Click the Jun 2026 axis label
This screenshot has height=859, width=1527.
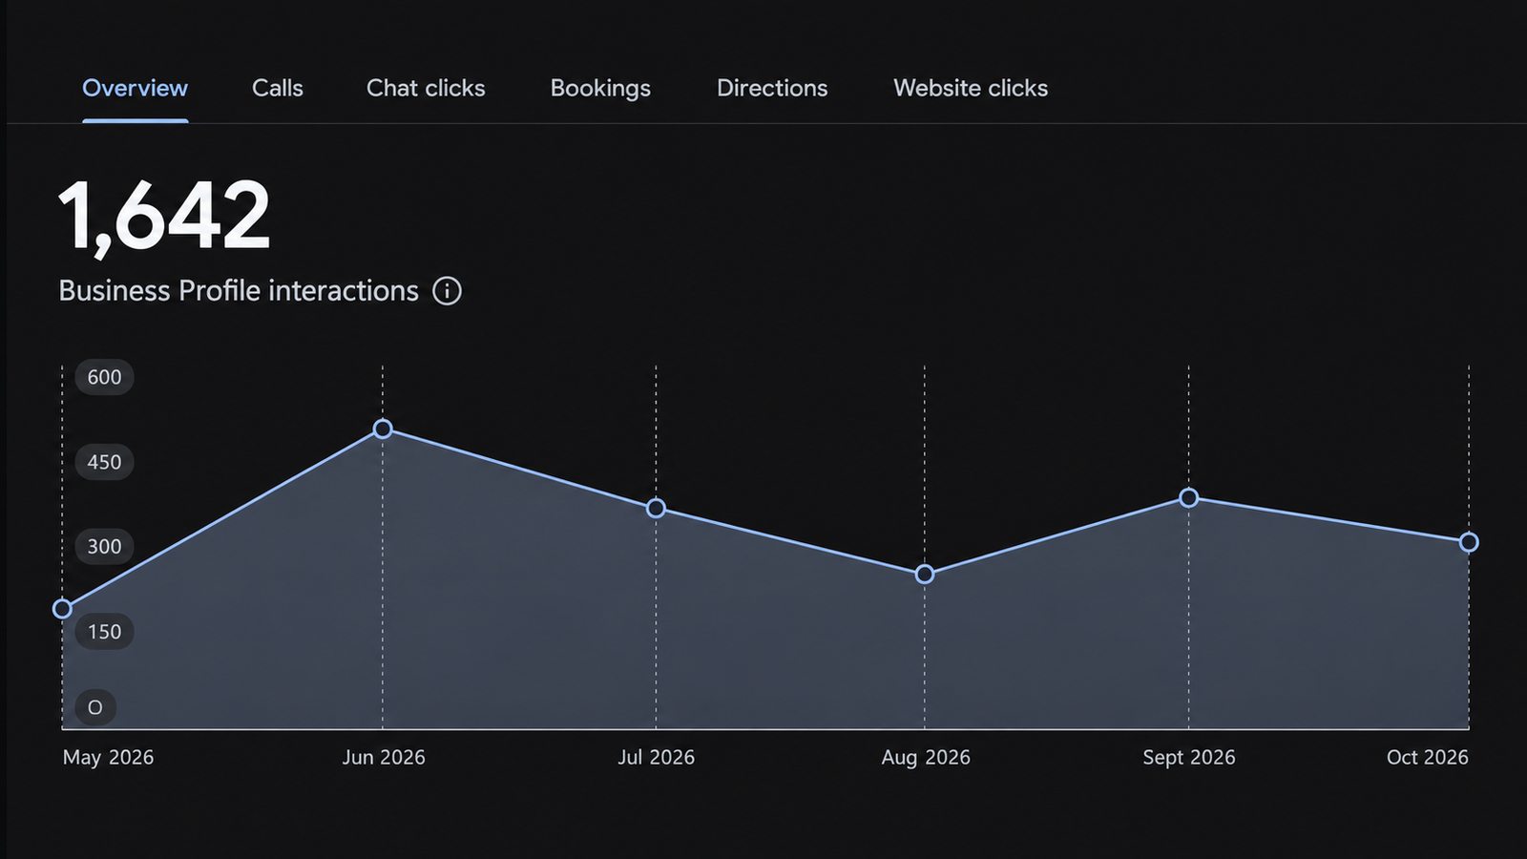click(x=384, y=758)
